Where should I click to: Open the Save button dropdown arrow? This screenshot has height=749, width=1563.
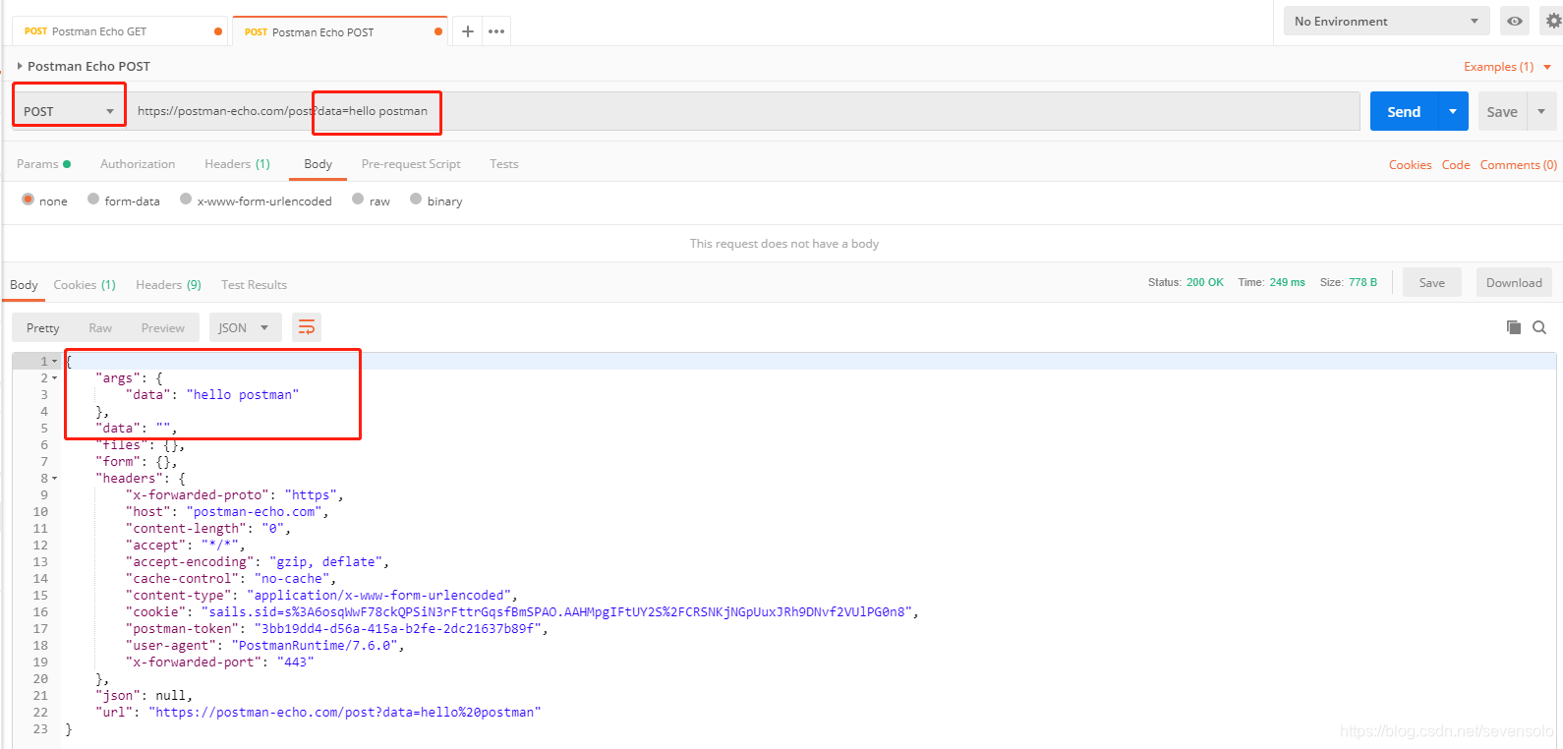pos(1541,111)
